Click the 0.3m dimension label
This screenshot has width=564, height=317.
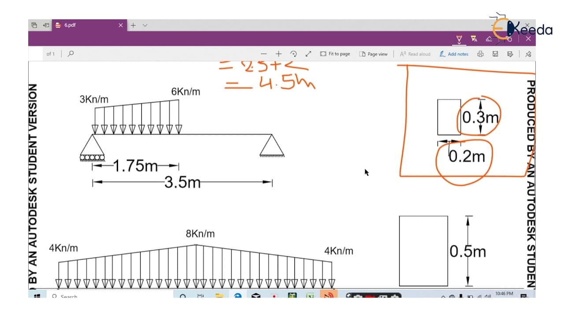click(x=480, y=117)
